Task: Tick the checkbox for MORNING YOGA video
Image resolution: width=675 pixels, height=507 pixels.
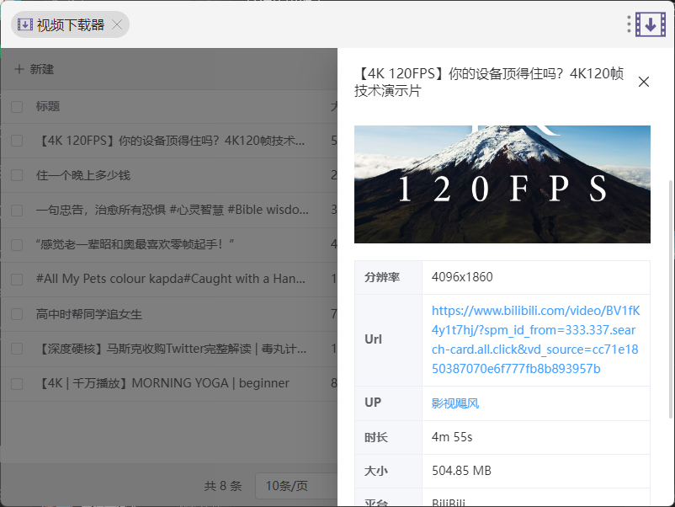Action: coord(17,383)
